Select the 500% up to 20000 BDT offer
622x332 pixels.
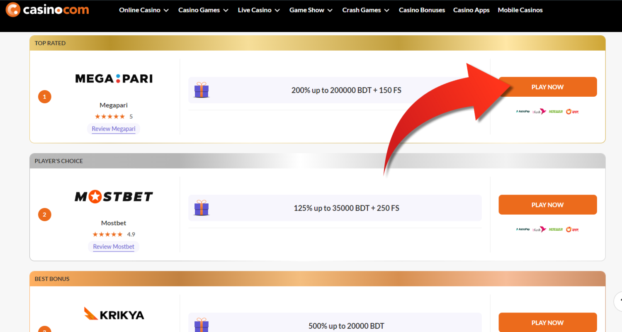[x=346, y=326]
